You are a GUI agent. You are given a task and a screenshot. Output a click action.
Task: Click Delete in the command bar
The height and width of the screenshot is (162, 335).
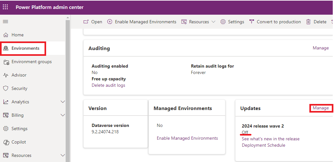coord(316,22)
